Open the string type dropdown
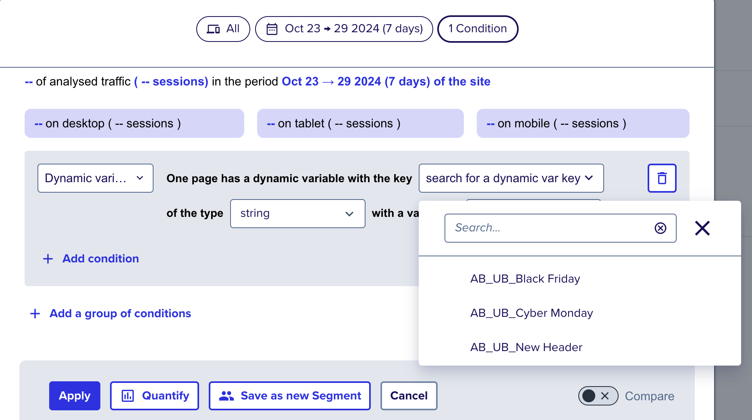The height and width of the screenshot is (420, 752). point(297,213)
